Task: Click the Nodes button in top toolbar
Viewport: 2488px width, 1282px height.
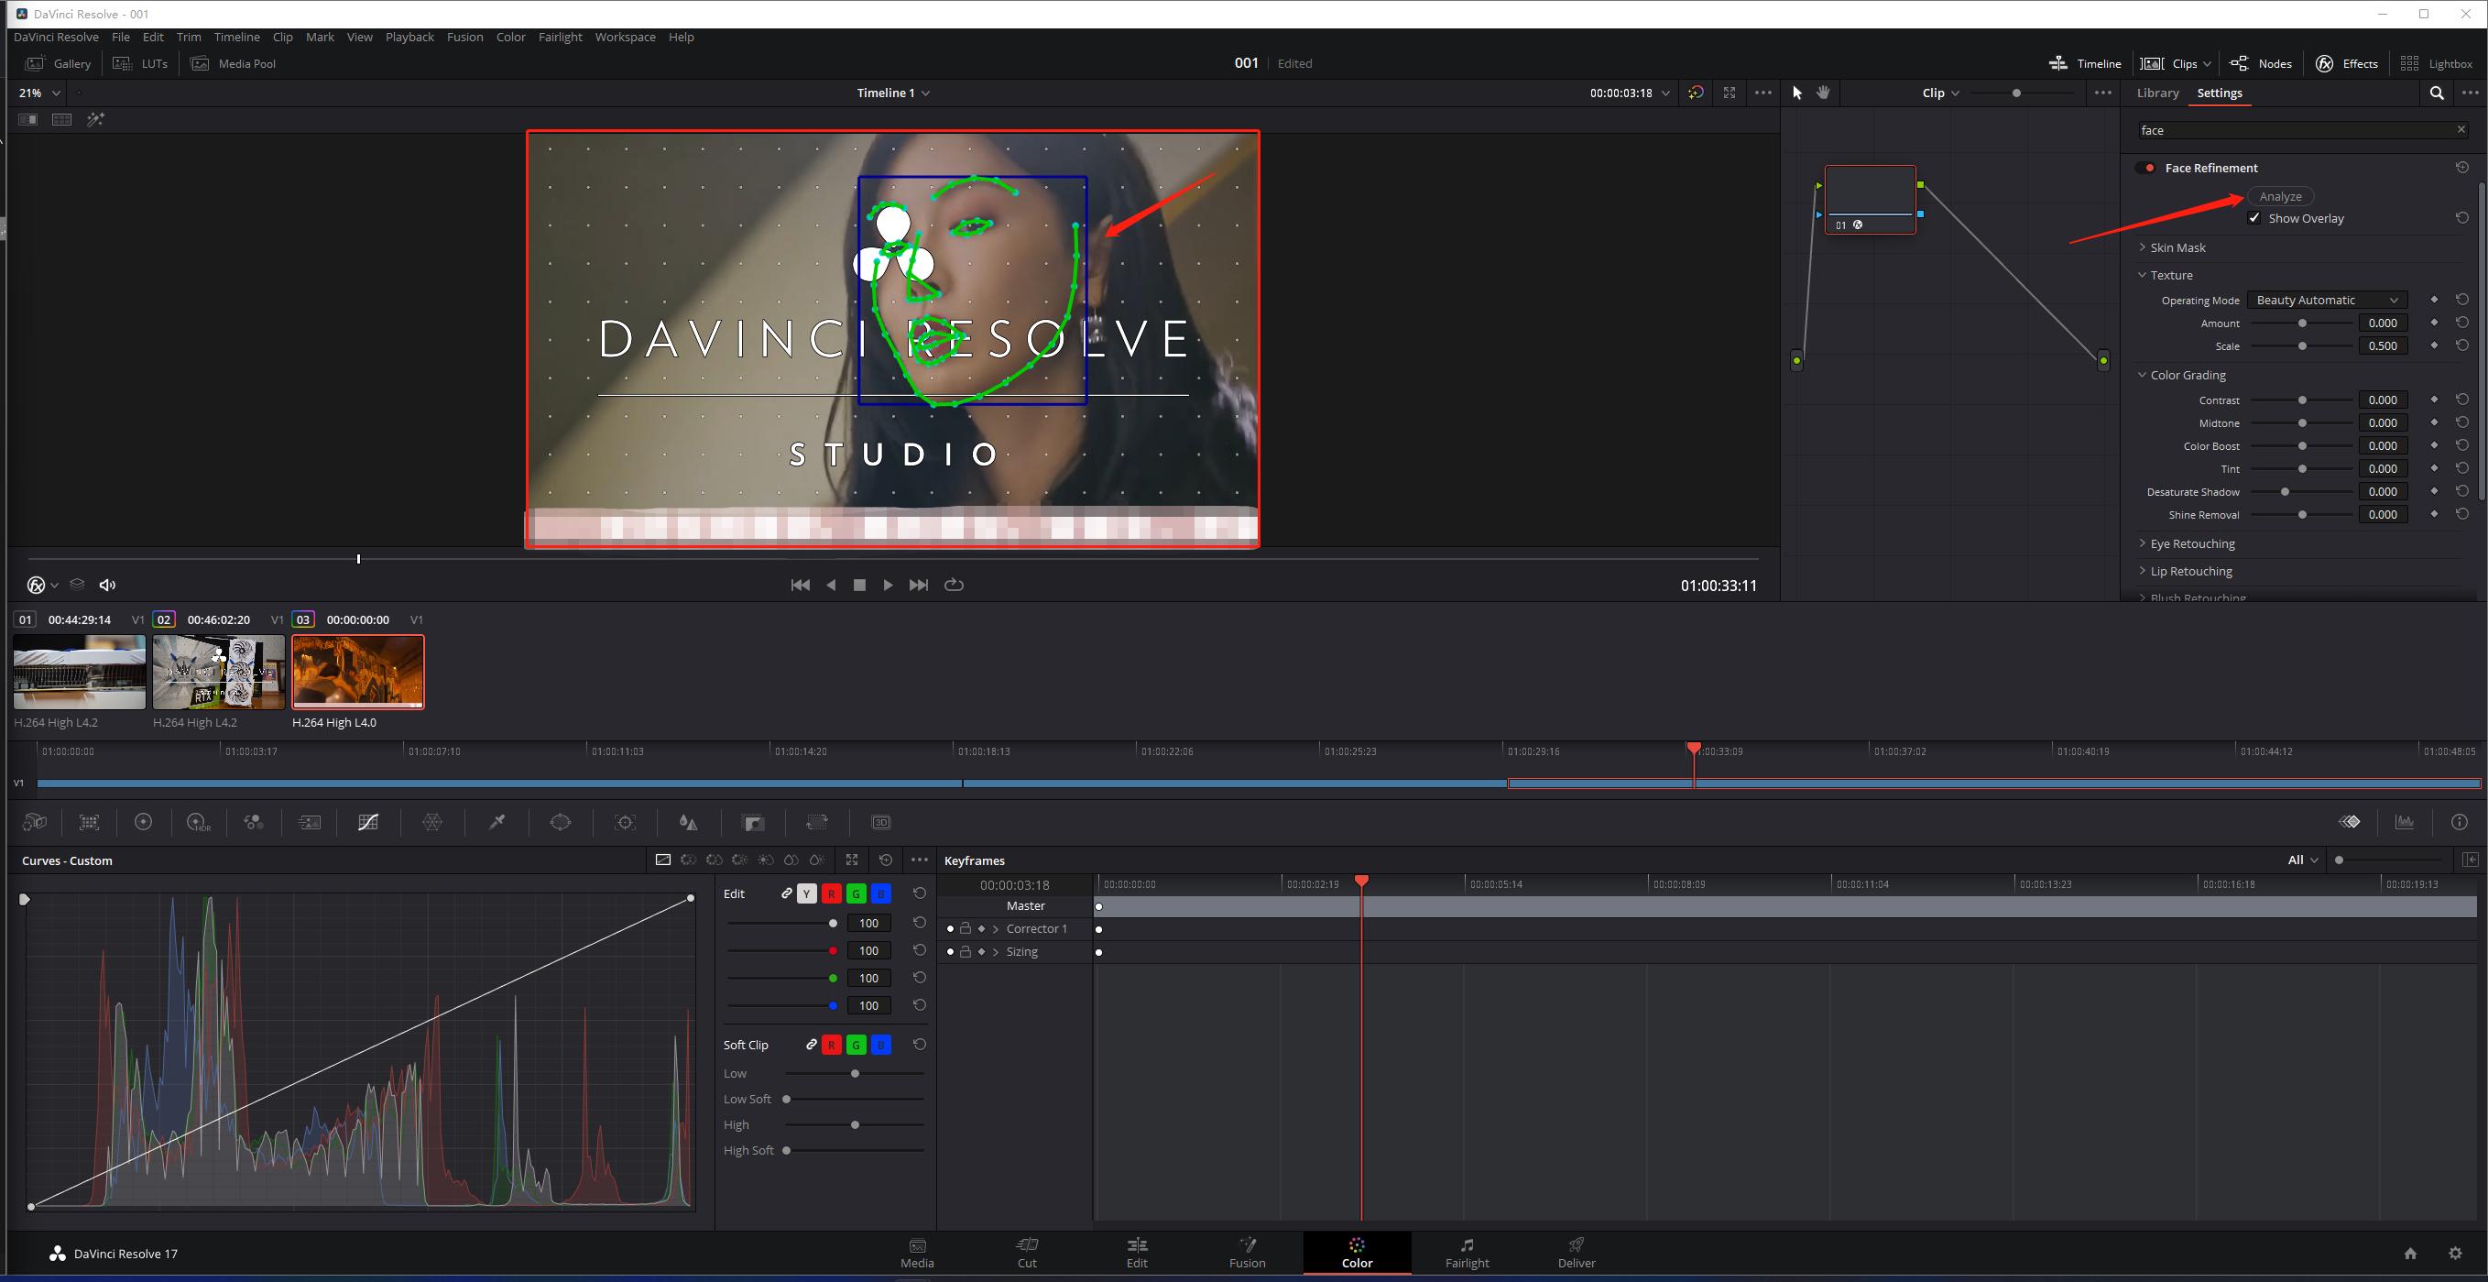Action: pyautogui.click(x=2261, y=64)
